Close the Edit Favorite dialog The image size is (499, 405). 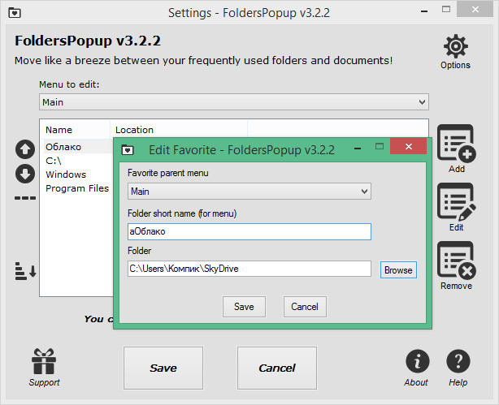[408, 146]
